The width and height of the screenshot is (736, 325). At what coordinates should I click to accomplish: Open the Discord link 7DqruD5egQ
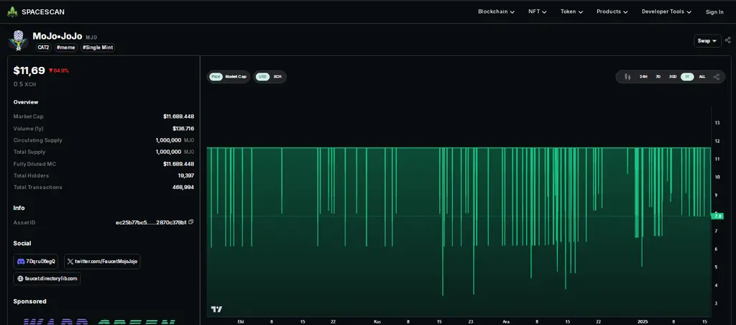pyautogui.click(x=36, y=261)
